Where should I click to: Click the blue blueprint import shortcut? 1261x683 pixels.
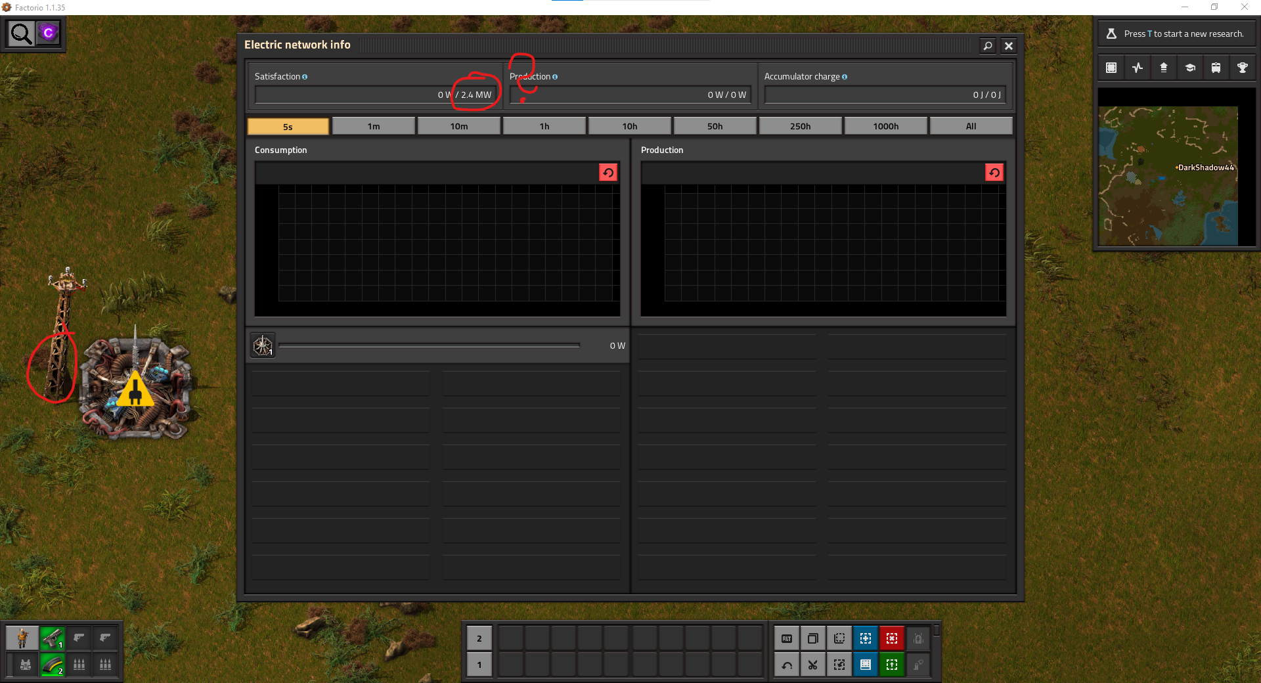tap(866, 638)
